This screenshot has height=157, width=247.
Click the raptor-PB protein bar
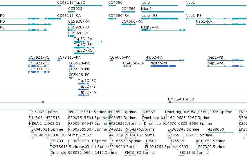(163, 66)
